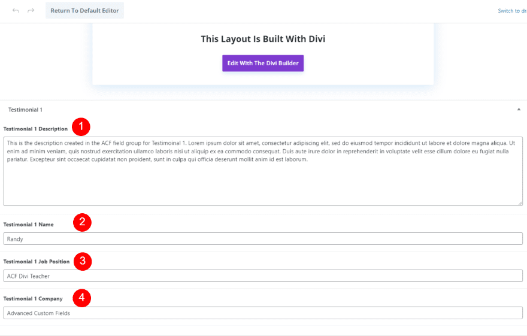
Task: Click the Switch to draft link
Action: [x=512, y=11]
